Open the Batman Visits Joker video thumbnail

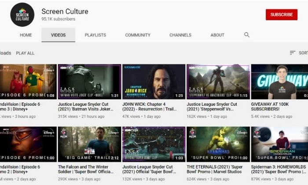(x=89, y=81)
